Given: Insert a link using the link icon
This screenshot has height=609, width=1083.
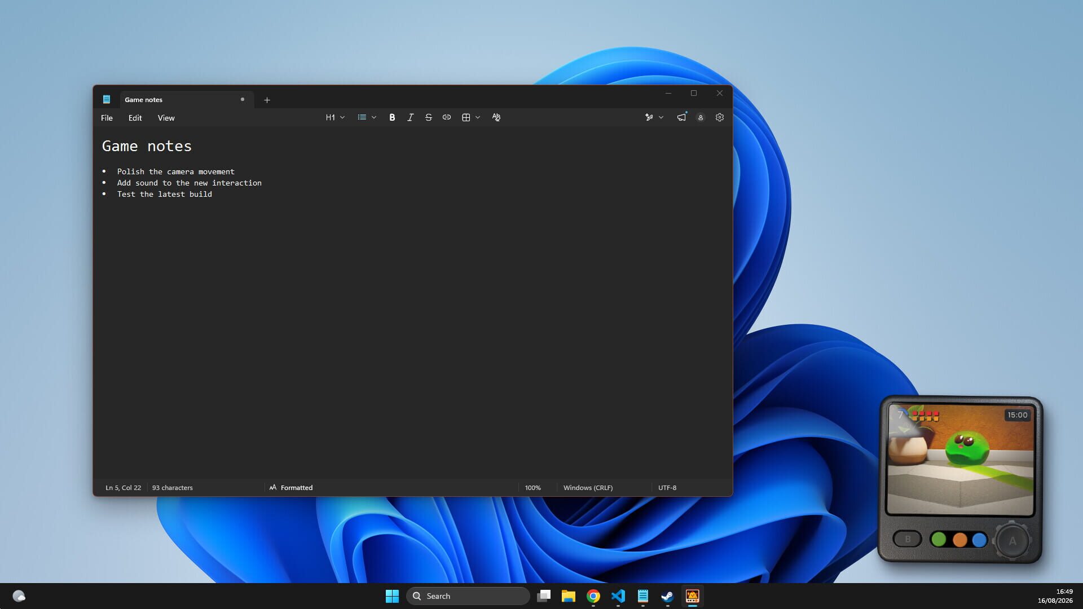Looking at the screenshot, I should 447,117.
